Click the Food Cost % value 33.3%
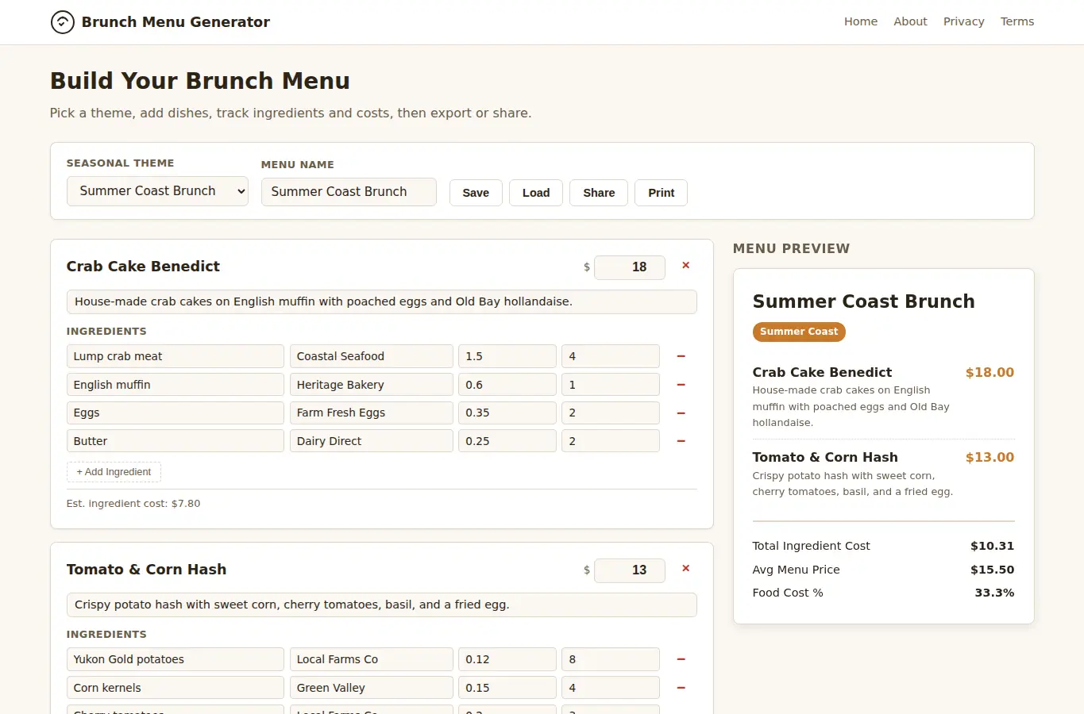1084x714 pixels. [x=994, y=593]
